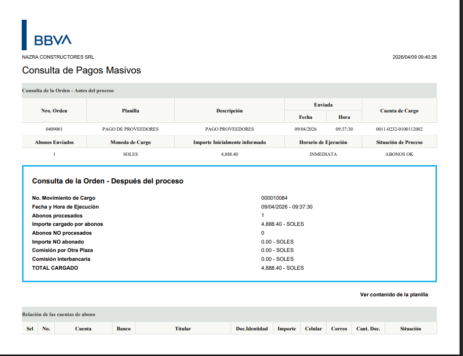Select the Cuenta de Cargo header cell
The image size is (463, 356).
coord(399,110)
